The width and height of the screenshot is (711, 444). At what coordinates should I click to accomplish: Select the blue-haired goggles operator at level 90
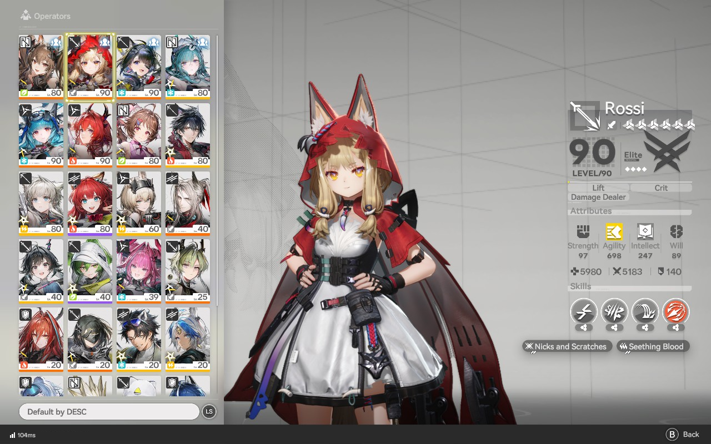[x=41, y=135]
